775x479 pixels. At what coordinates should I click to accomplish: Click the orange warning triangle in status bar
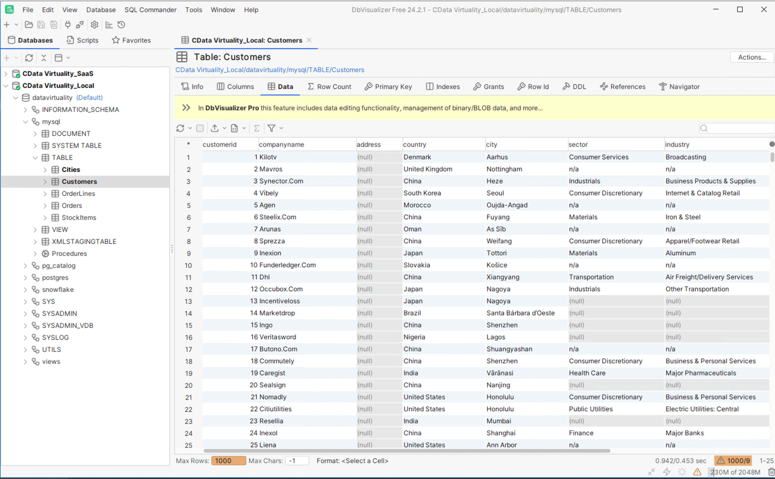[x=697, y=472]
